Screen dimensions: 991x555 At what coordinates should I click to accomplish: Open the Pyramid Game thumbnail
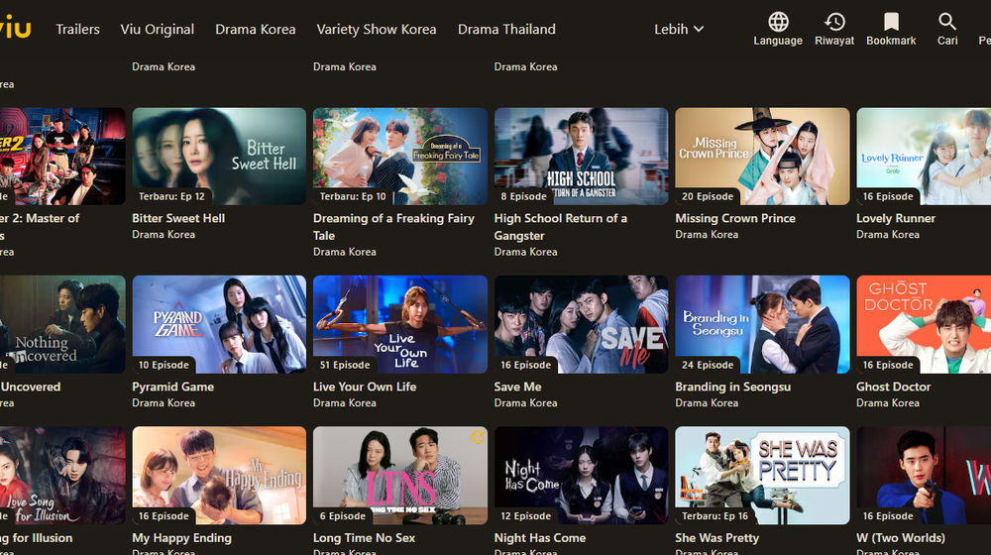[x=219, y=324]
